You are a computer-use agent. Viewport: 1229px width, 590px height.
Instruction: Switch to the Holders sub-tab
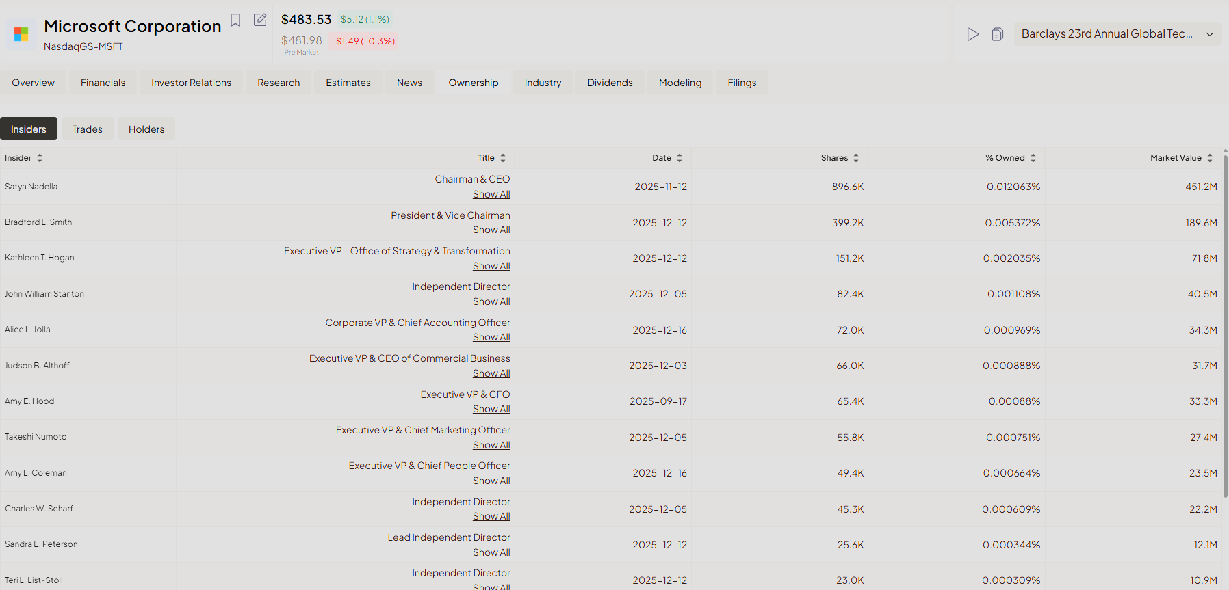click(146, 129)
